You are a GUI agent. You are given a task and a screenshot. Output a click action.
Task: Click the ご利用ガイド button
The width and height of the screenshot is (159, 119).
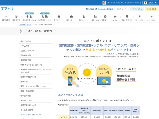point(121,9)
